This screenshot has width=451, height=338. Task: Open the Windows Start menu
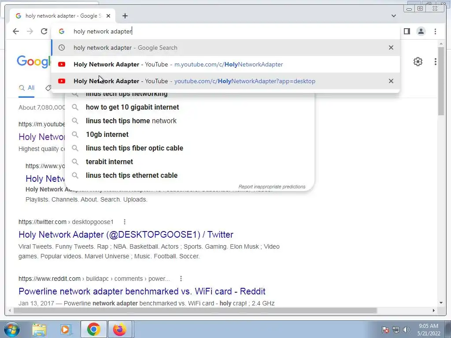11,329
